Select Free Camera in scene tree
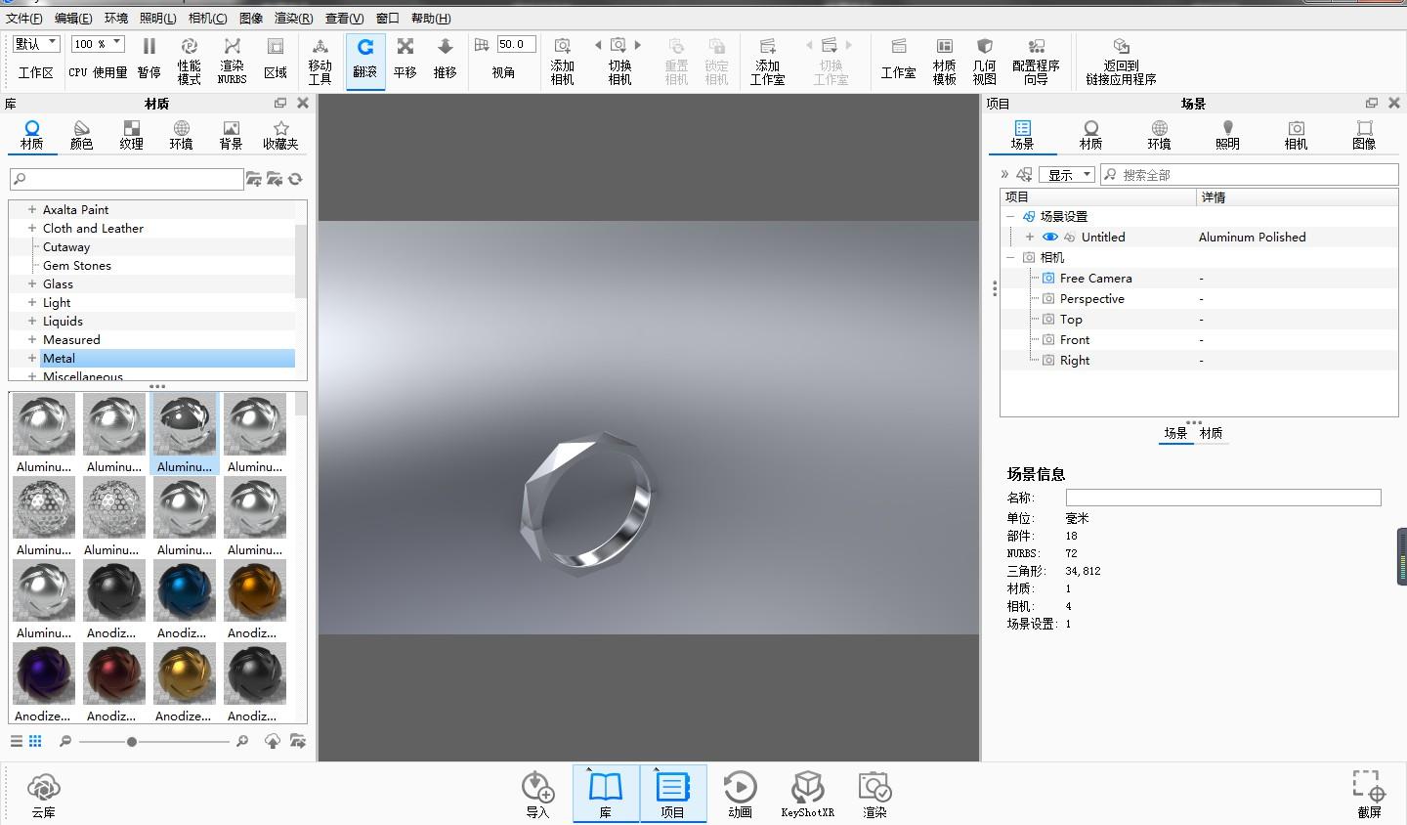 click(1095, 278)
